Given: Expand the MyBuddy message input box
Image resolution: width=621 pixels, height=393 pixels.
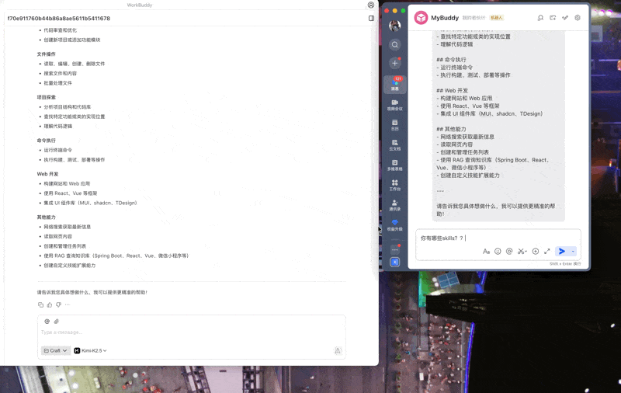Looking at the screenshot, I should [x=547, y=251].
